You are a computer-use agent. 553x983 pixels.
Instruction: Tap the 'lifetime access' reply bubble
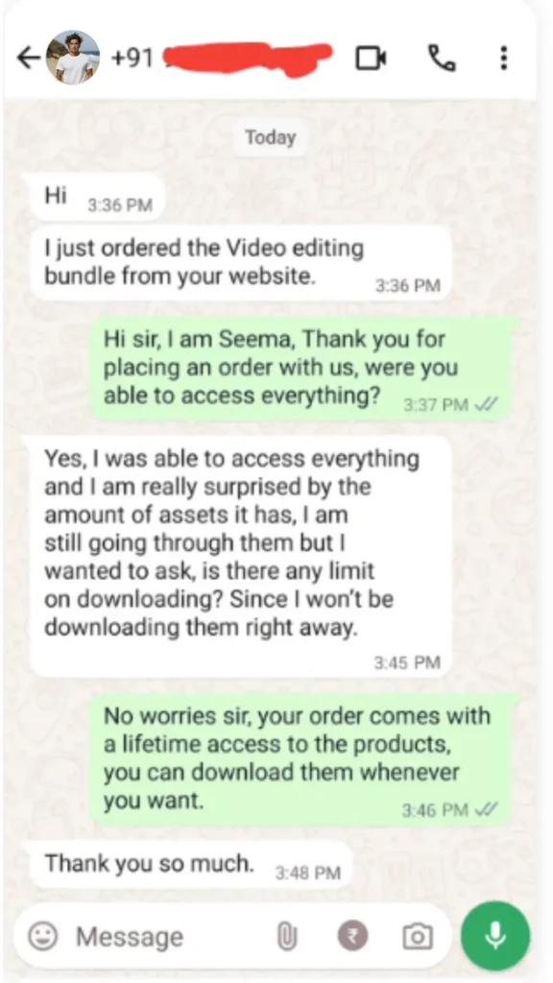pos(303,759)
